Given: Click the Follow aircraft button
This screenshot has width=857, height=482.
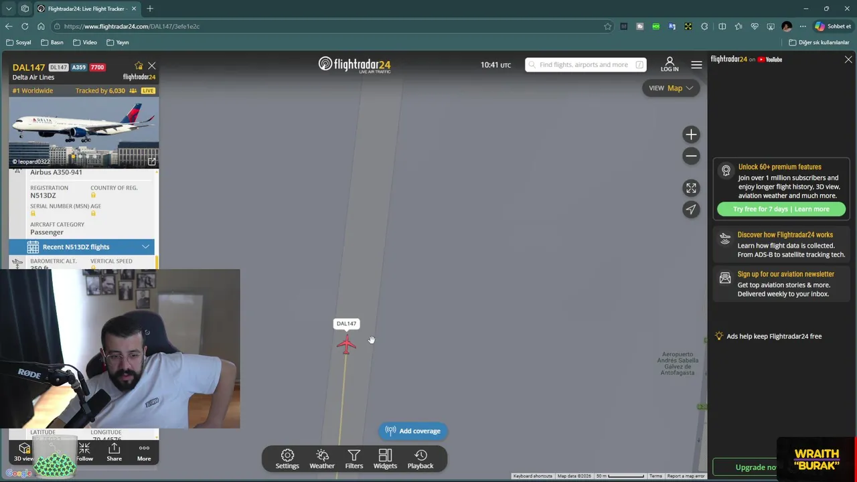Looking at the screenshot, I should 84,453.
